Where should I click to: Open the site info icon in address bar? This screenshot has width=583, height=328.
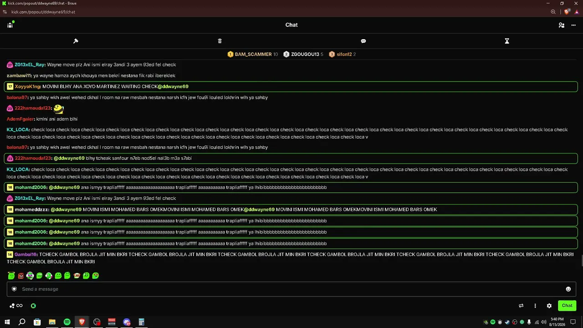pyautogui.click(x=5, y=12)
